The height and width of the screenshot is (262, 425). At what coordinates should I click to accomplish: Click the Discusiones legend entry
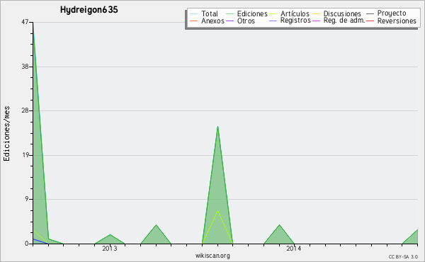(x=337, y=13)
